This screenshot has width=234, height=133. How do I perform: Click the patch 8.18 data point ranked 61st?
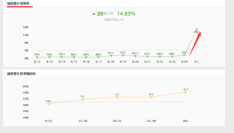coord(111,55)
